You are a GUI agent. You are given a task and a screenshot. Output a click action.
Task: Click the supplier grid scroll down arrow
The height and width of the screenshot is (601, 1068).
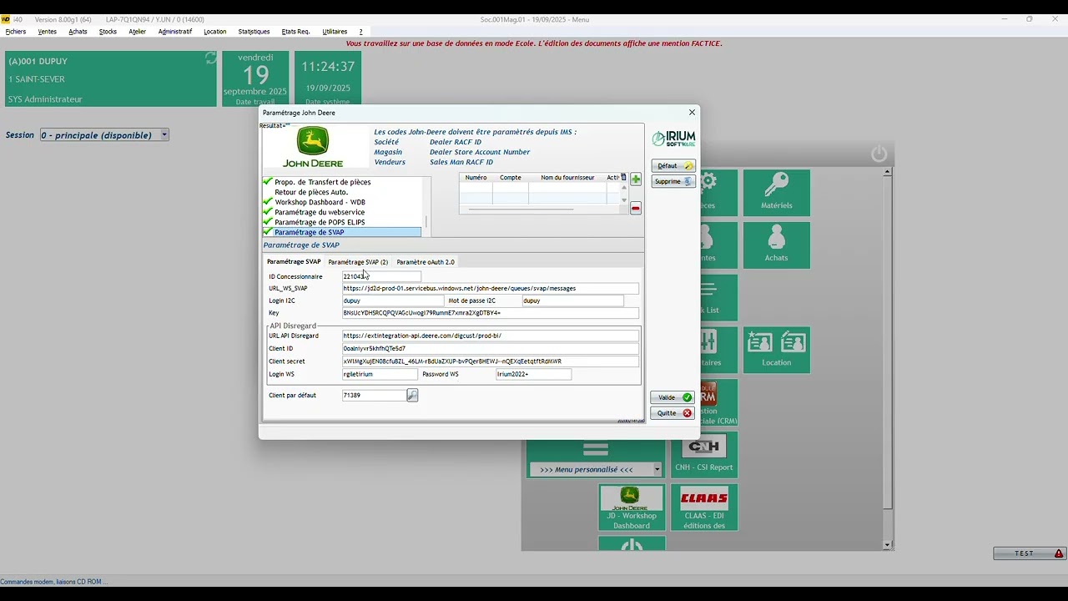(x=624, y=200)
